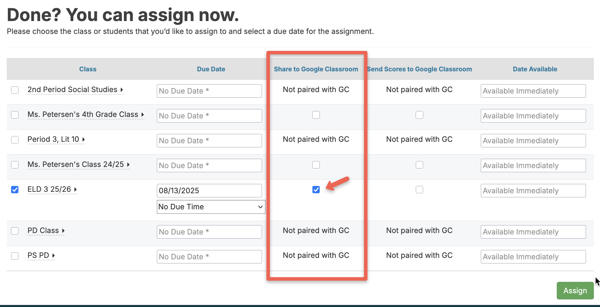Image resolution: width=600 pixels, height=307 pixels.
Task: Enable Send Scores to Google Classroom for ELD 3
Action: [x=419, y=189]
